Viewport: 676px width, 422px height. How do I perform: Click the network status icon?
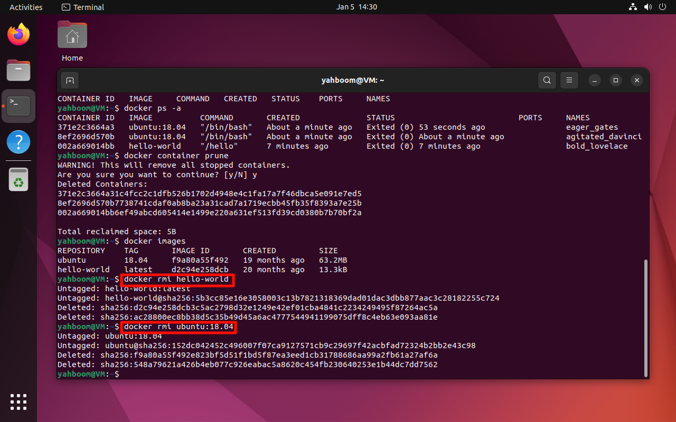click(x=633, y=7)
